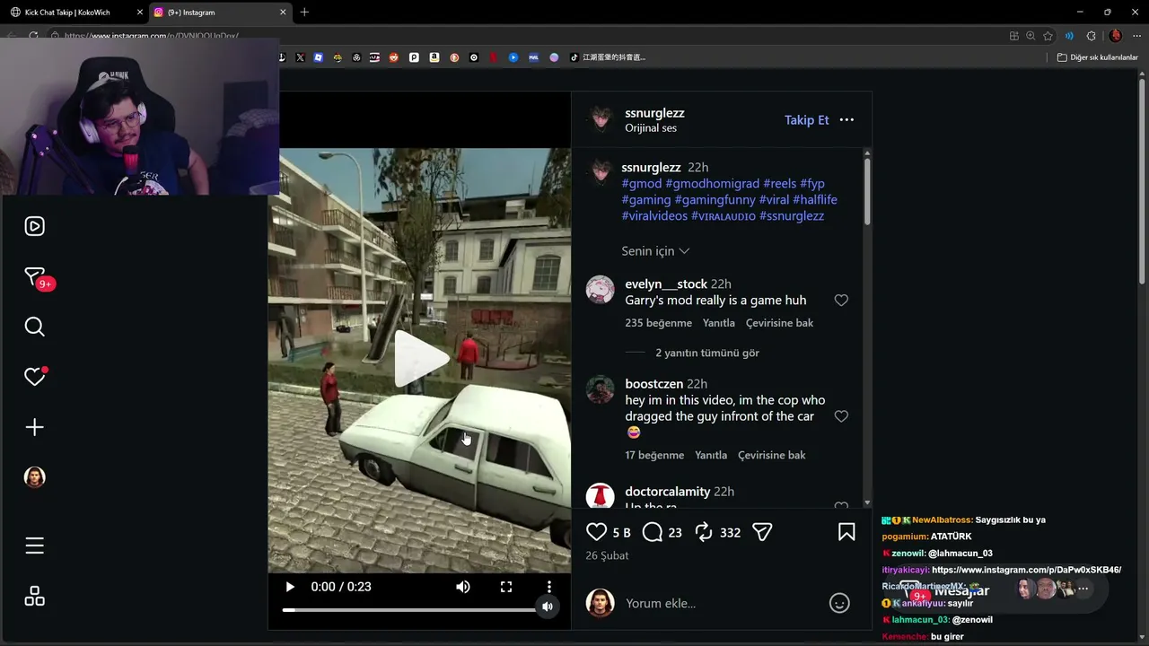The image size is (1149, 646).
Task: Open notifications heart in the sidebar
Action: 35,377
